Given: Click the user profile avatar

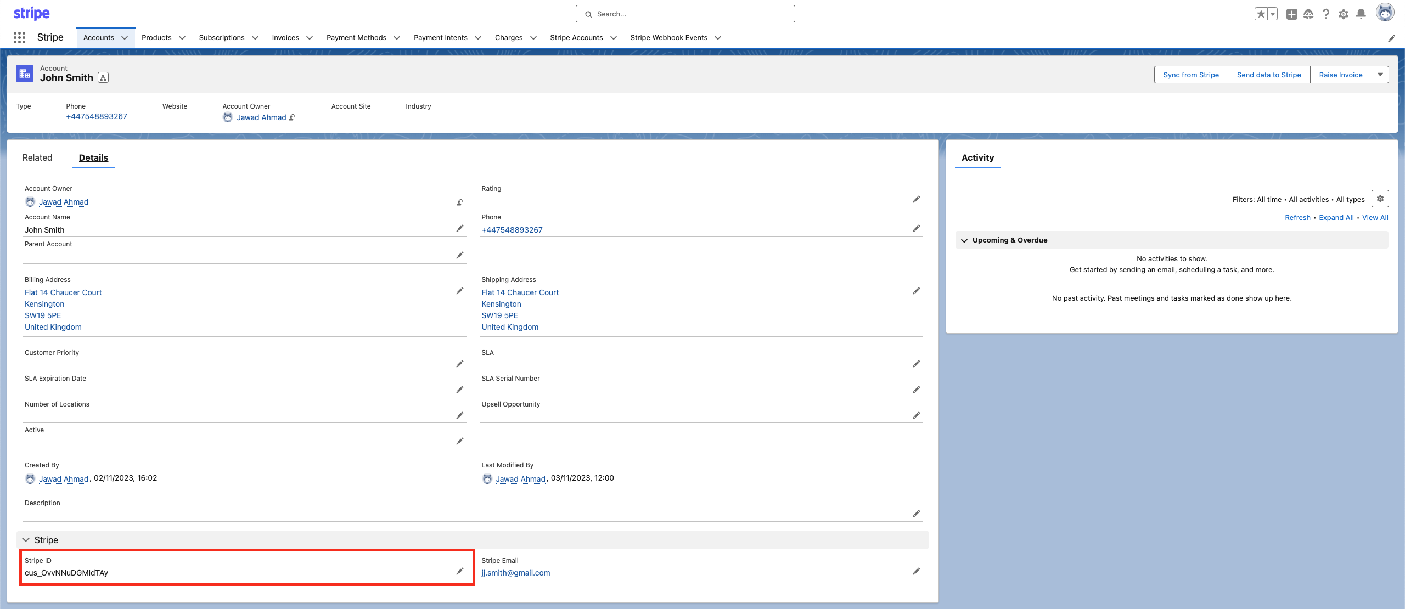Looking at the screenshot, I should click(1385, 13).
